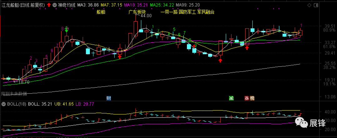Click the 军民融合 concept tag
The height and width of the screenshot is (138, 337).
[206, 12]
